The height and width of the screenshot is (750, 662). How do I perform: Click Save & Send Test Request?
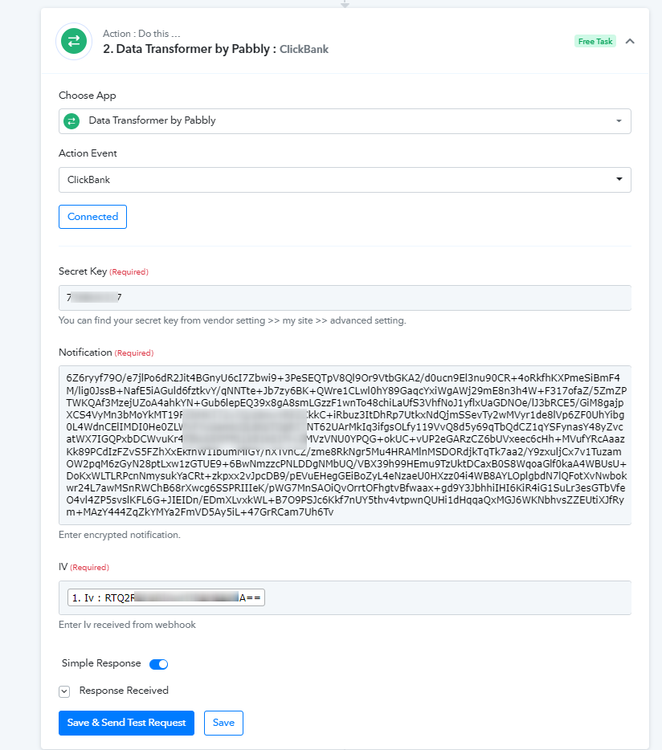(x=126, y=723)
